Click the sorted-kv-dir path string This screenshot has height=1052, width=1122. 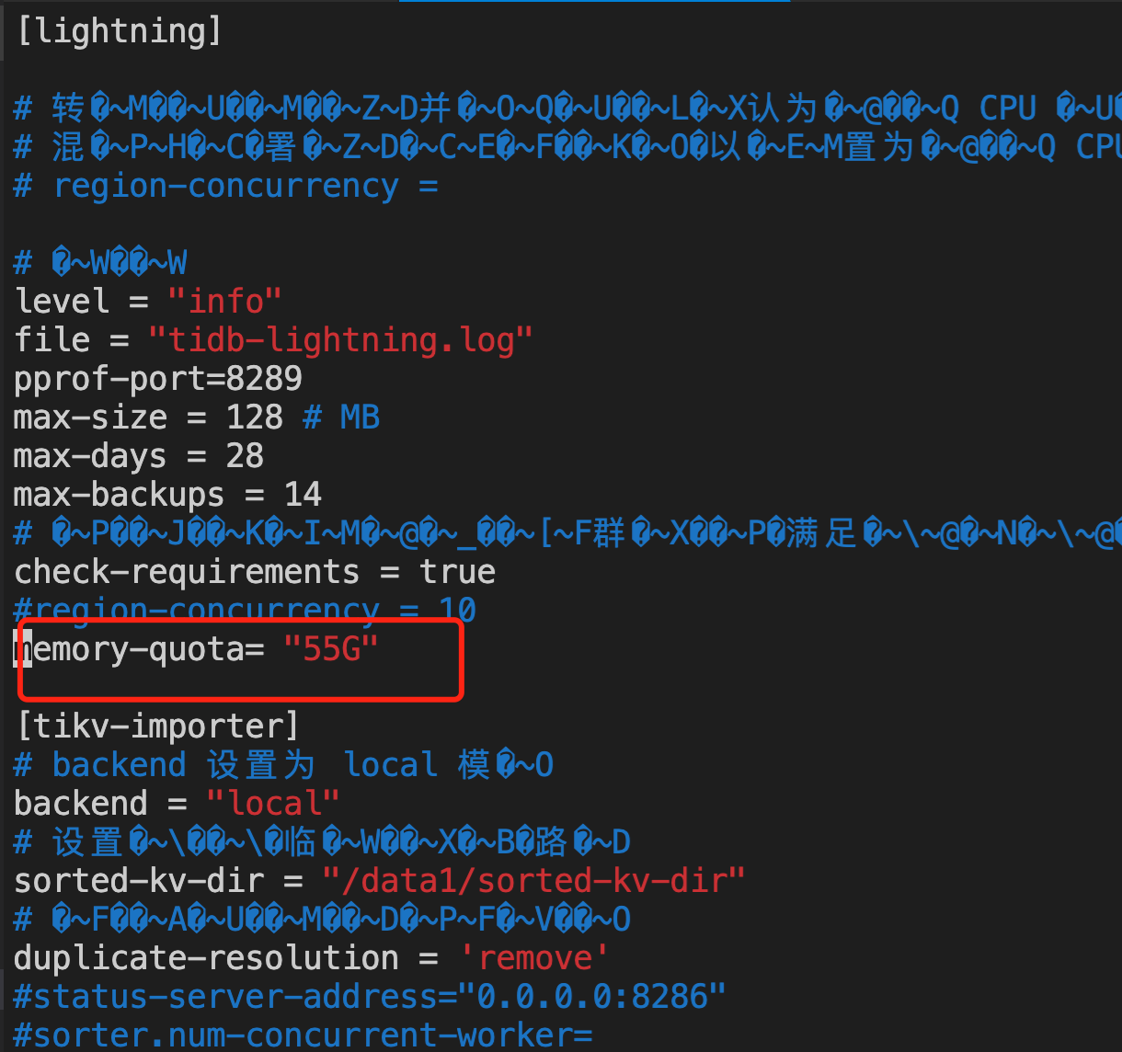pyautogui.click(x=533, y=881)
